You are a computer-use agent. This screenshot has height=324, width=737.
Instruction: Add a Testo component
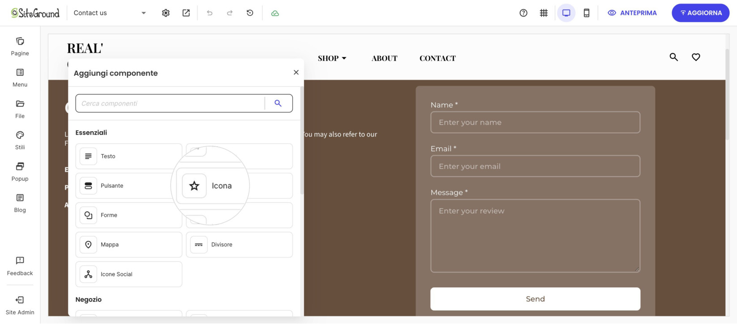pos(129,156)
